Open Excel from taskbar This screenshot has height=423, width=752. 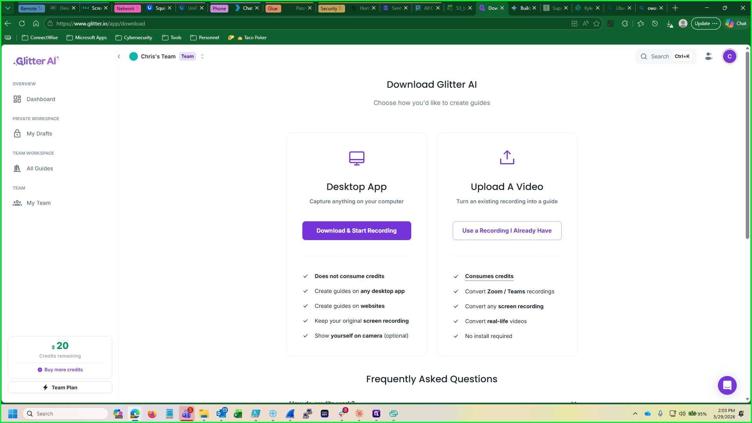click(238, 414)
